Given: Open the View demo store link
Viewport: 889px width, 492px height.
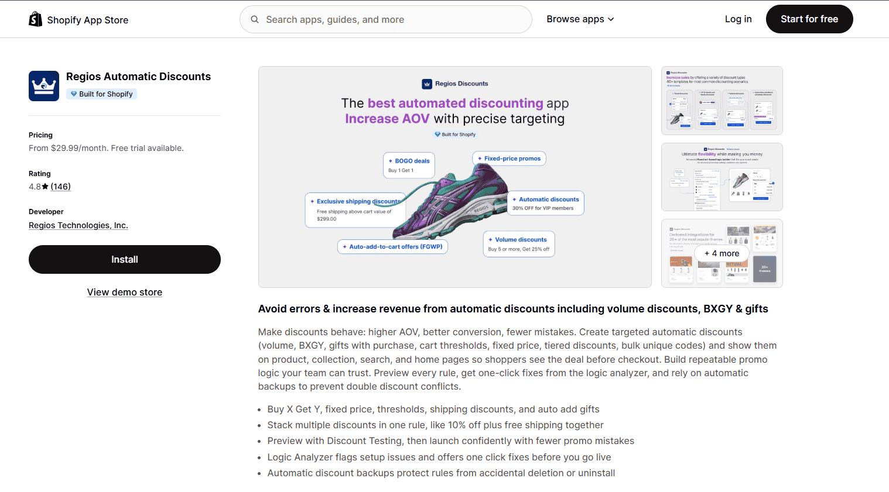Looking at the screenshot, I should pos(125,292).
